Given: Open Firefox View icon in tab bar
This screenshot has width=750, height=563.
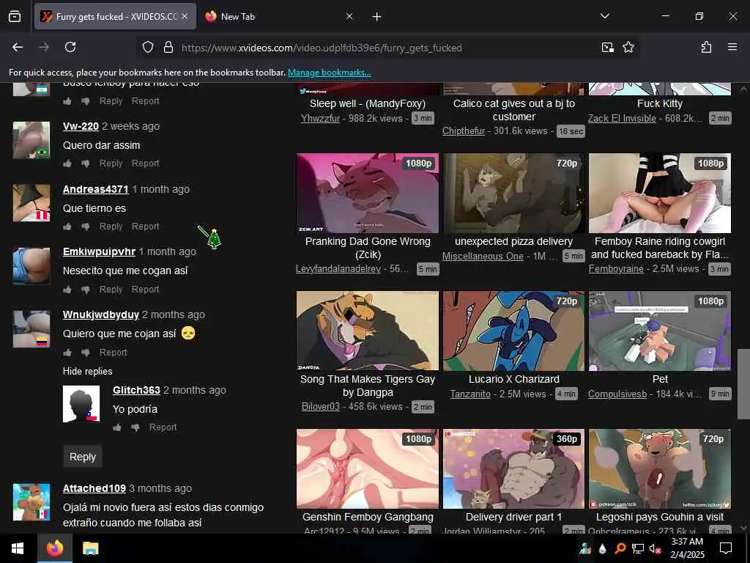Looking at the screenshot, I should pos(15,16).
